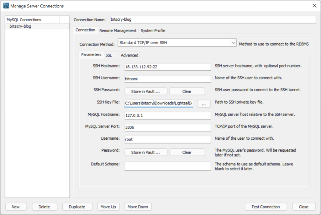Select bitscry-blog in the connections list
Screen dimensions: 321x215
(38, 26)
